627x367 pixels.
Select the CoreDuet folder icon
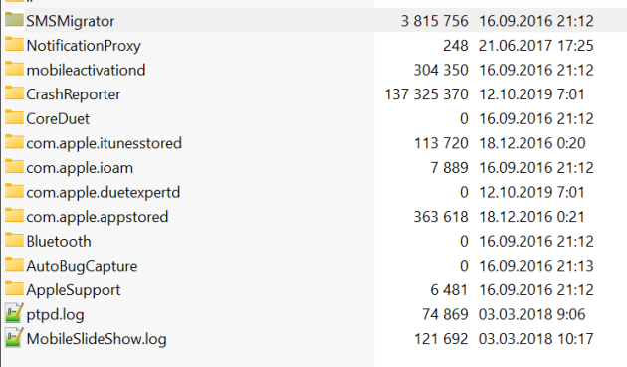[x=14, y=117]
